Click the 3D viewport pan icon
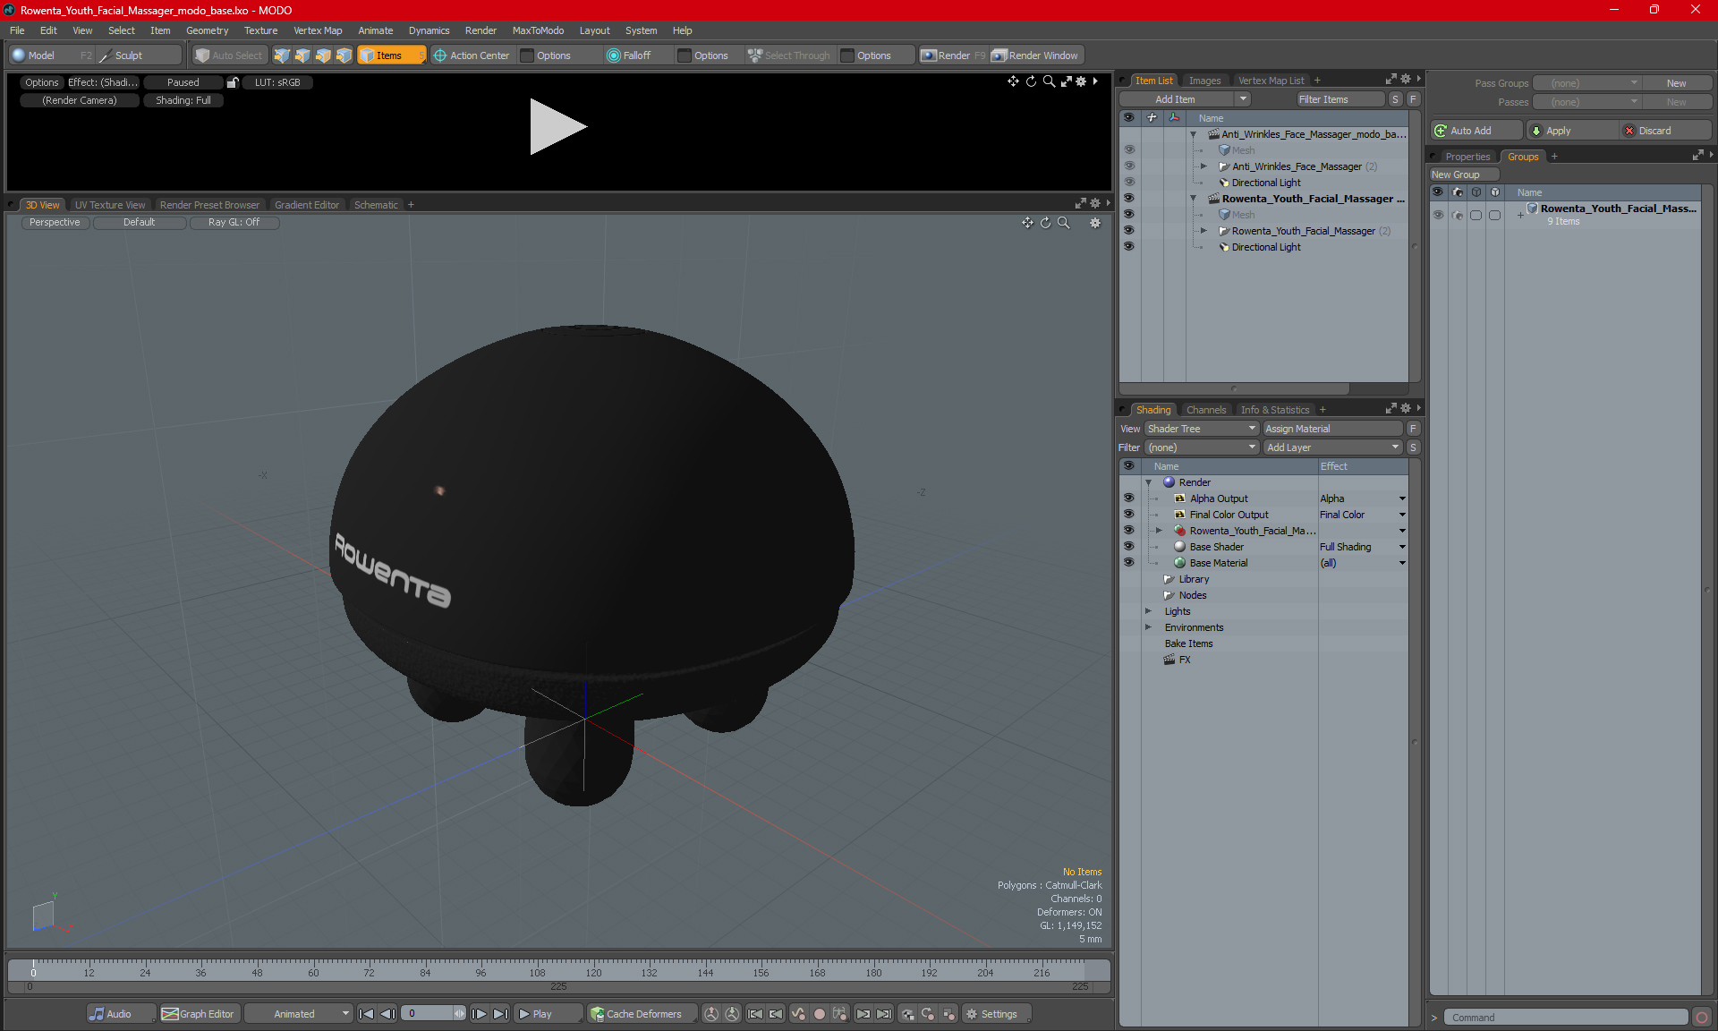The image size is (1718, 1031). [x=1027, y=223]
